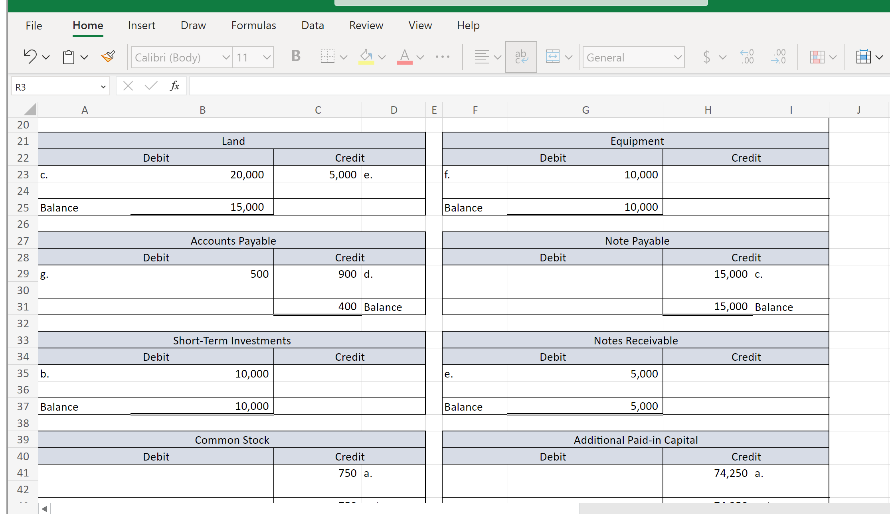Cancel entry with the X button
The image size is (890, 514).
(128, 85)
